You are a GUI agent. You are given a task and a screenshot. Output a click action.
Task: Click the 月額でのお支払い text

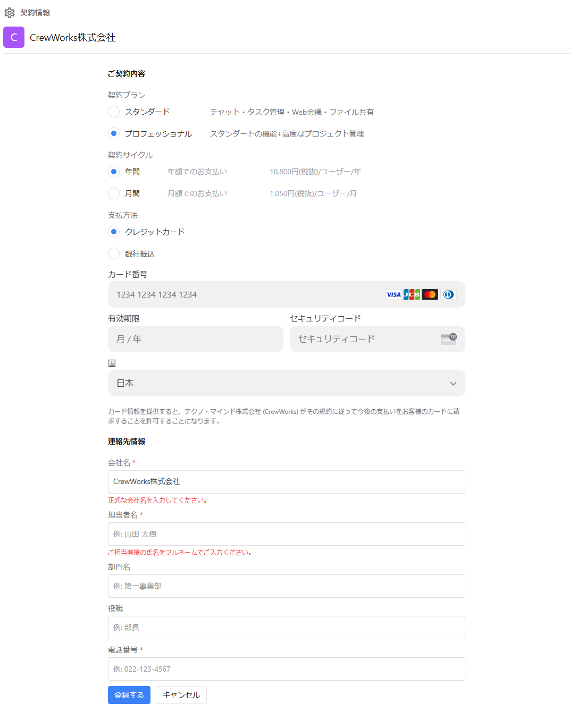[197, 193]
